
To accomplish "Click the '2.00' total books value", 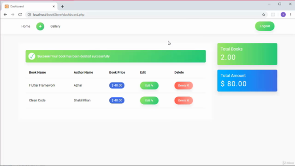I will [228, 57].
